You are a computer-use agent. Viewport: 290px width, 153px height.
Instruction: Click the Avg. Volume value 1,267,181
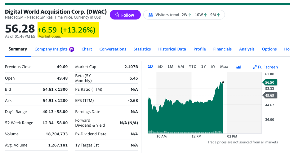tap(58, 145)
